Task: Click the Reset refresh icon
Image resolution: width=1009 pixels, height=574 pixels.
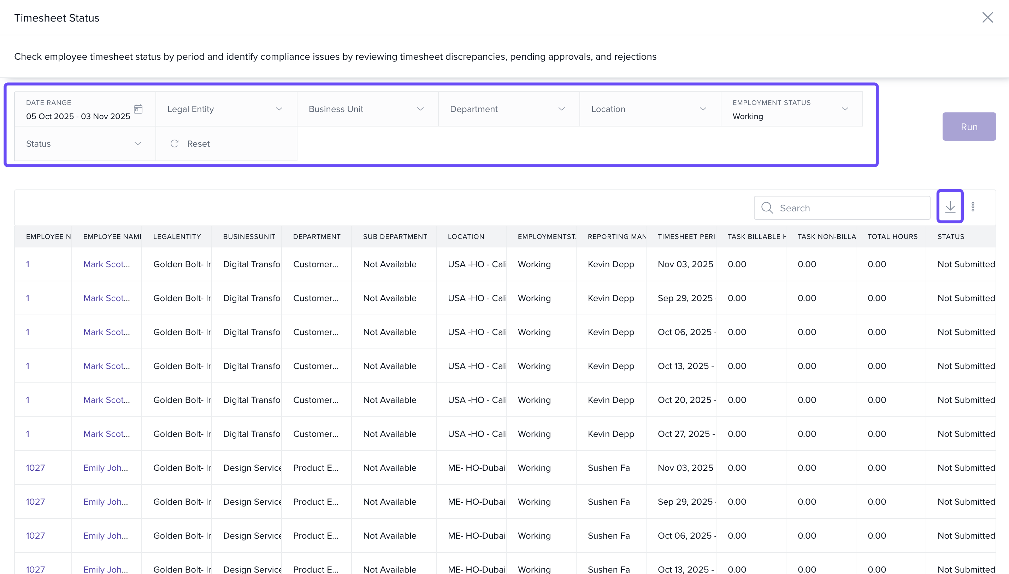Action: [x=175, y=143]
